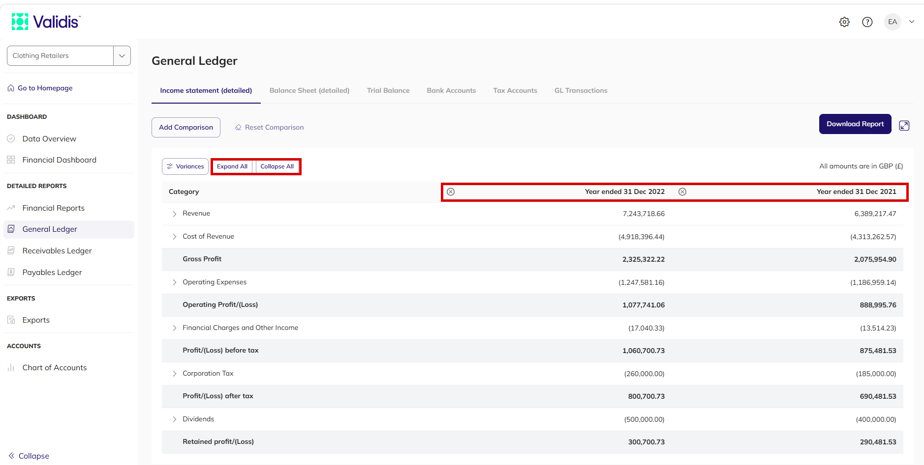Image resolution: width=924 pixels, height=465 pixels.
Task: Click Add Comparison button
Action: coord(186,127)
